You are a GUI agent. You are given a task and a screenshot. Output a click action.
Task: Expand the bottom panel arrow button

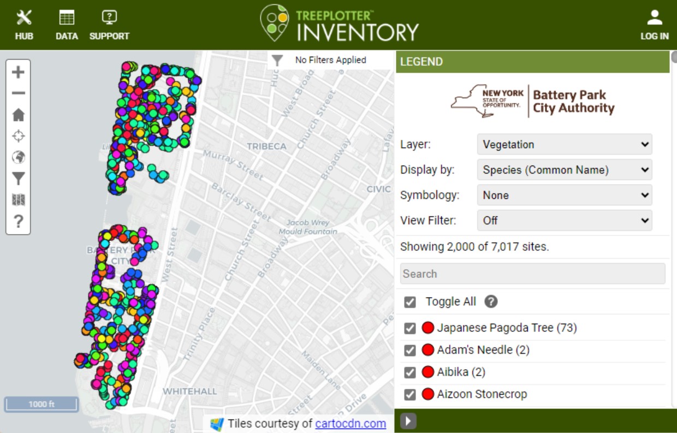(x=408, y=421)
